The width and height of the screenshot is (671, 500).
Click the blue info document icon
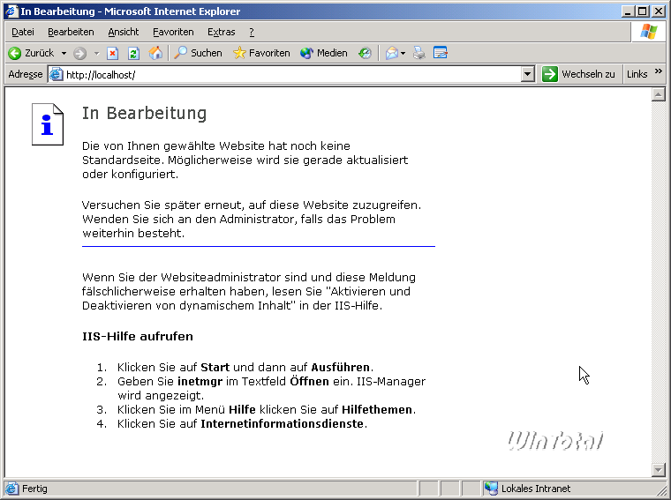coord(48,124)
